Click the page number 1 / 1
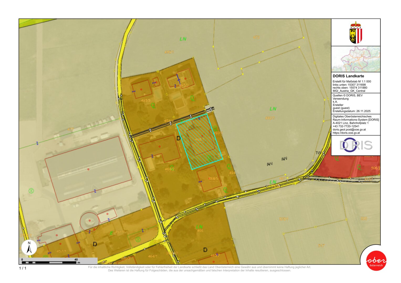The image size is (401, 283). click(23, 268)
